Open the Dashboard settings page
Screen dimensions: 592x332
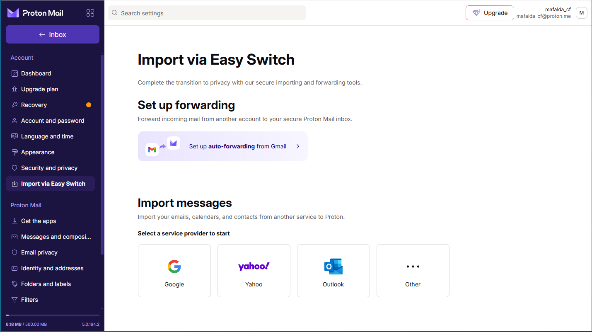[x=50, y=73]
